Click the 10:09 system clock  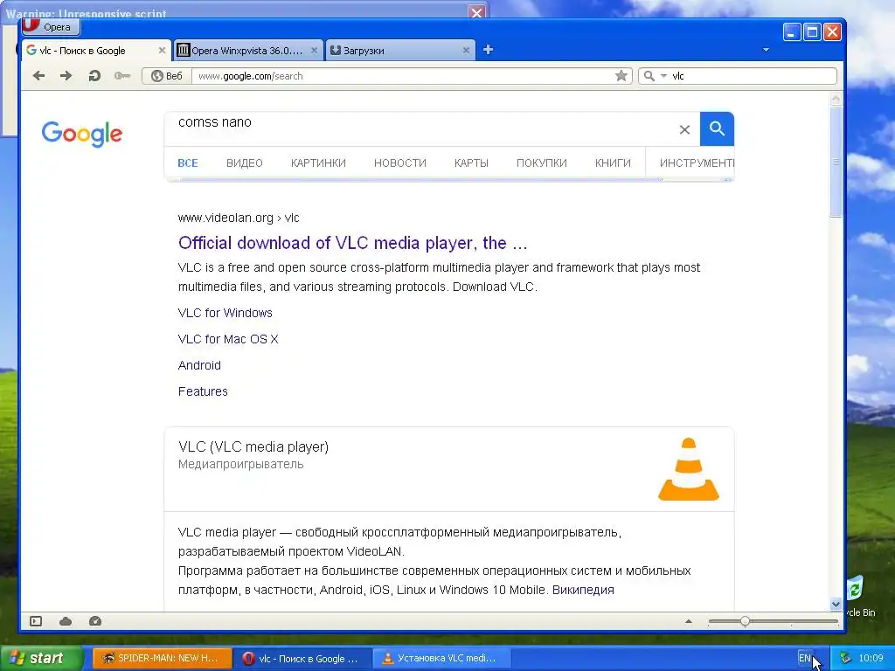[x=871, y=659]
